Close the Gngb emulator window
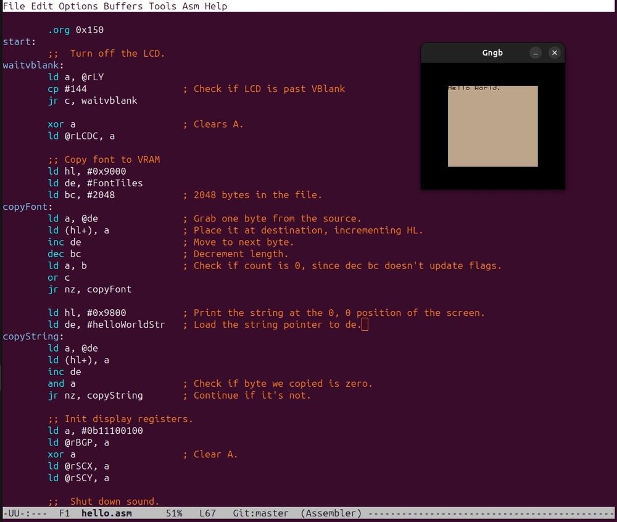This screenshot has height=522, width=617. (555, 52)
